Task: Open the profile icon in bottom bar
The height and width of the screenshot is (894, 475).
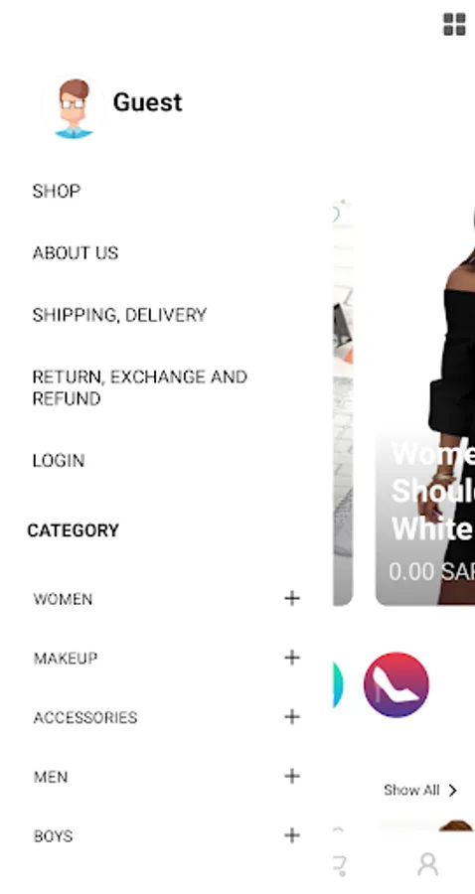Action: click(x=427, y=864)
